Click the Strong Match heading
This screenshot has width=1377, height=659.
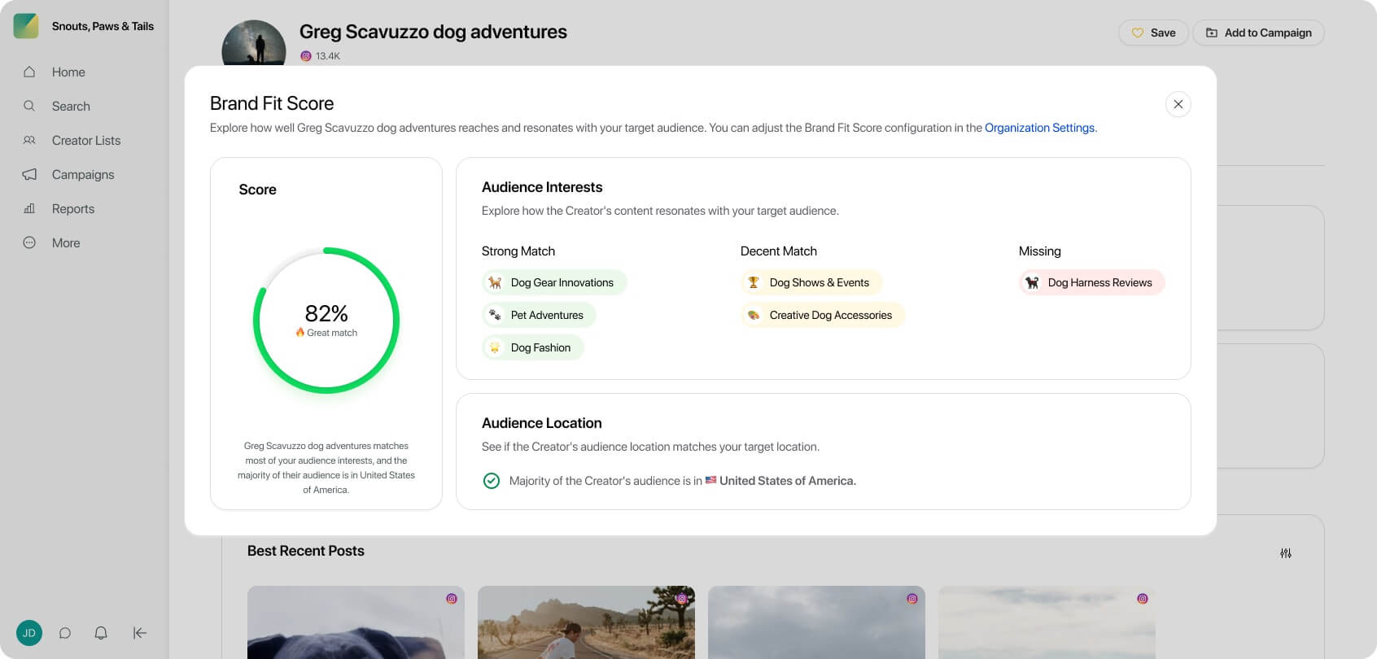pyautogui.click(x=518, y=251)
